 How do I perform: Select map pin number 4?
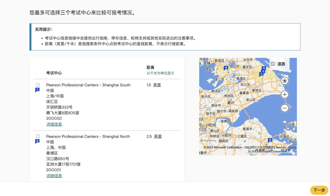click(x=226, y=68)
